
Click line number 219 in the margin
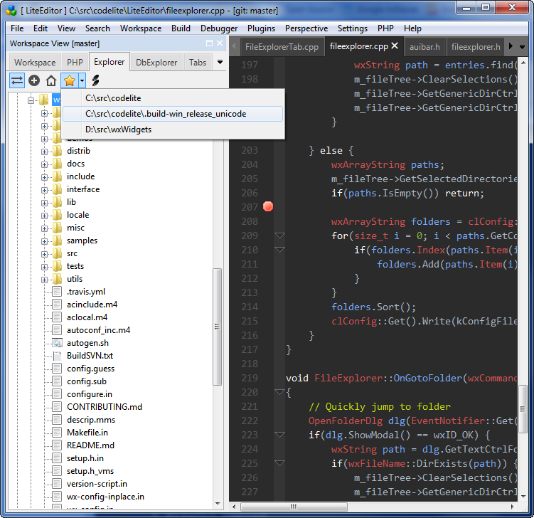coord(250,378)
